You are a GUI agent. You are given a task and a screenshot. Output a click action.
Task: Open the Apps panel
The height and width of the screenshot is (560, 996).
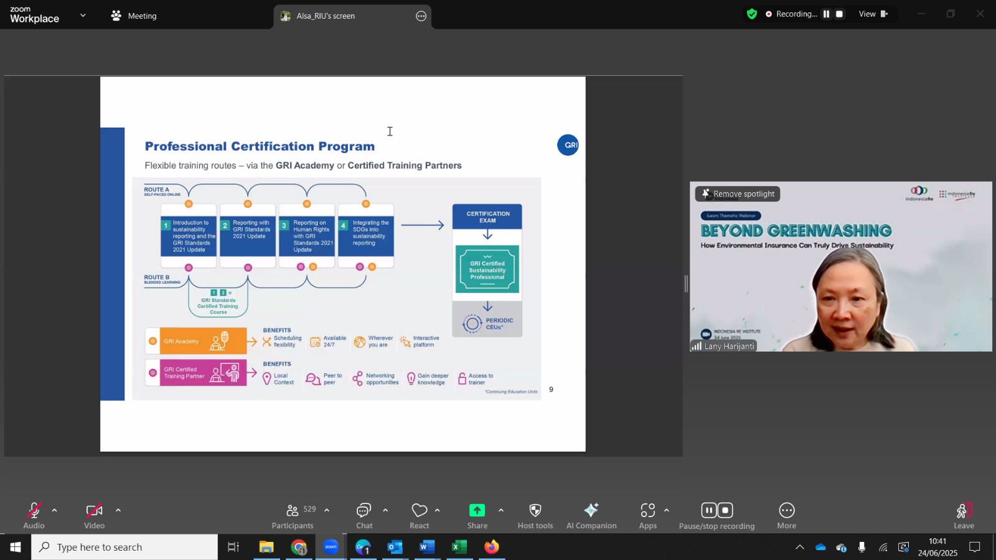[648, 516]
